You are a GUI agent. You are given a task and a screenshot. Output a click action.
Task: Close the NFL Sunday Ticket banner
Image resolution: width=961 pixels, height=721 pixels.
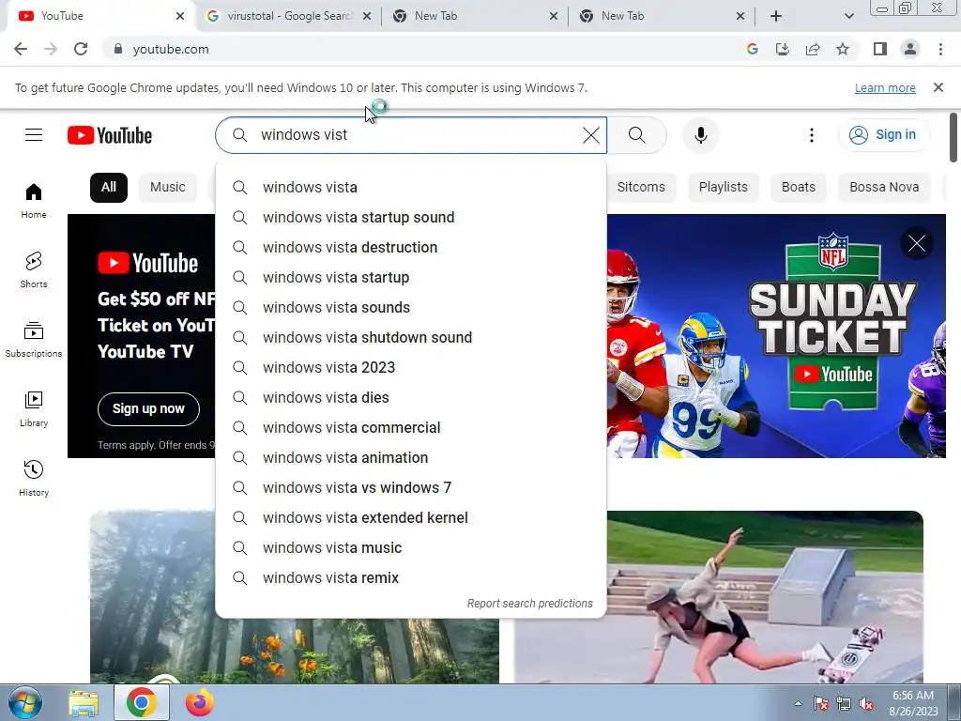[x=917, y=243]
